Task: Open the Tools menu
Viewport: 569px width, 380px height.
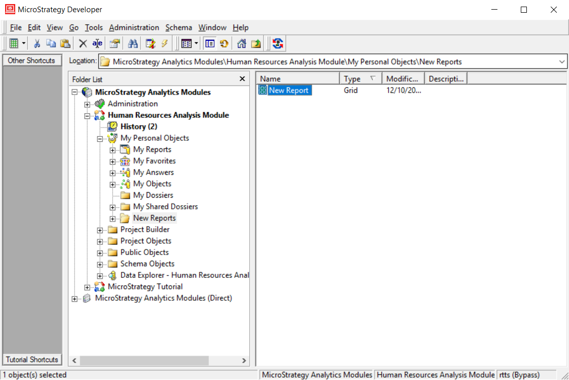Action: click(93, 27)
